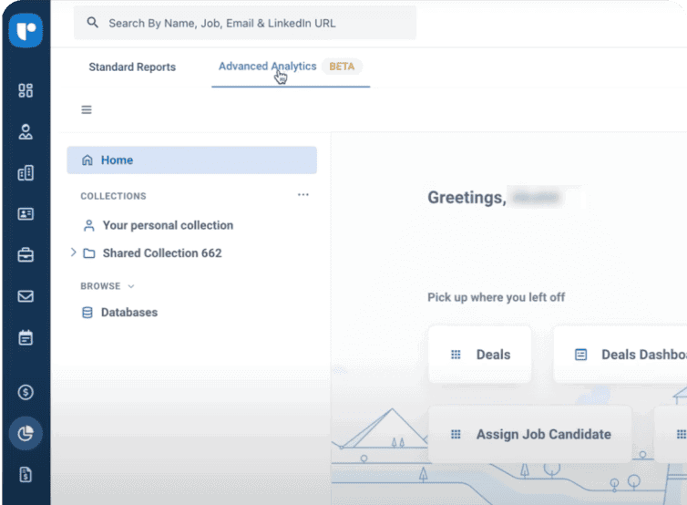Open the jobs briefcase icon in sidebar

(x=26, y=254)
